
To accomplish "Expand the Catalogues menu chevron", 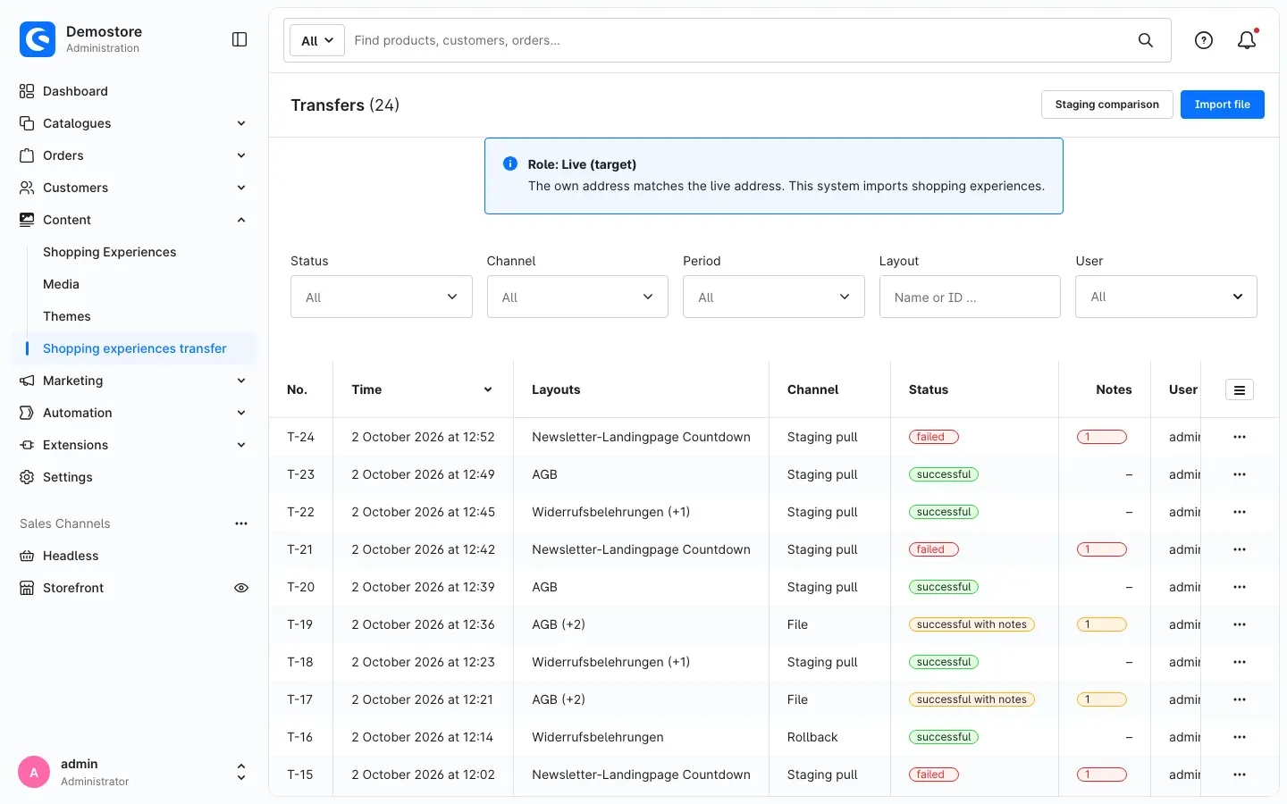I will pos(241,123).
